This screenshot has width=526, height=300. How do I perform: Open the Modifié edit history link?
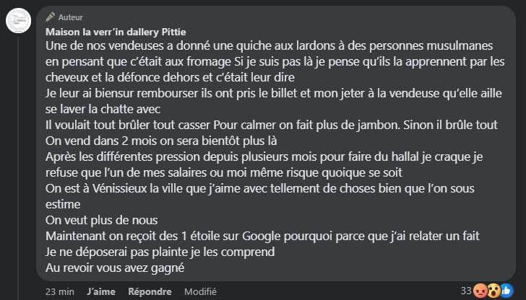click(200, 291)
